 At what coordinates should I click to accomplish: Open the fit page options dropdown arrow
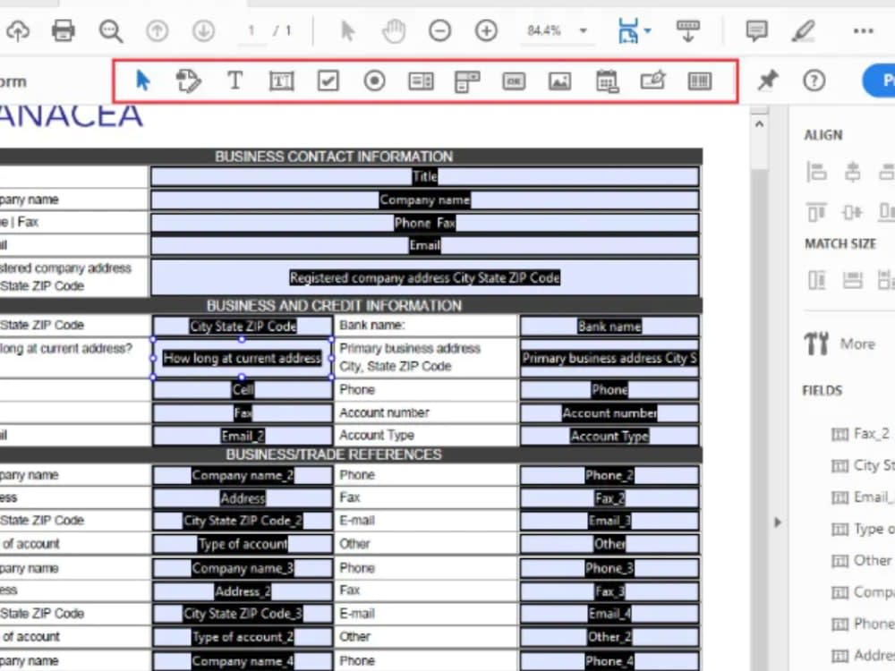[647, 30]
